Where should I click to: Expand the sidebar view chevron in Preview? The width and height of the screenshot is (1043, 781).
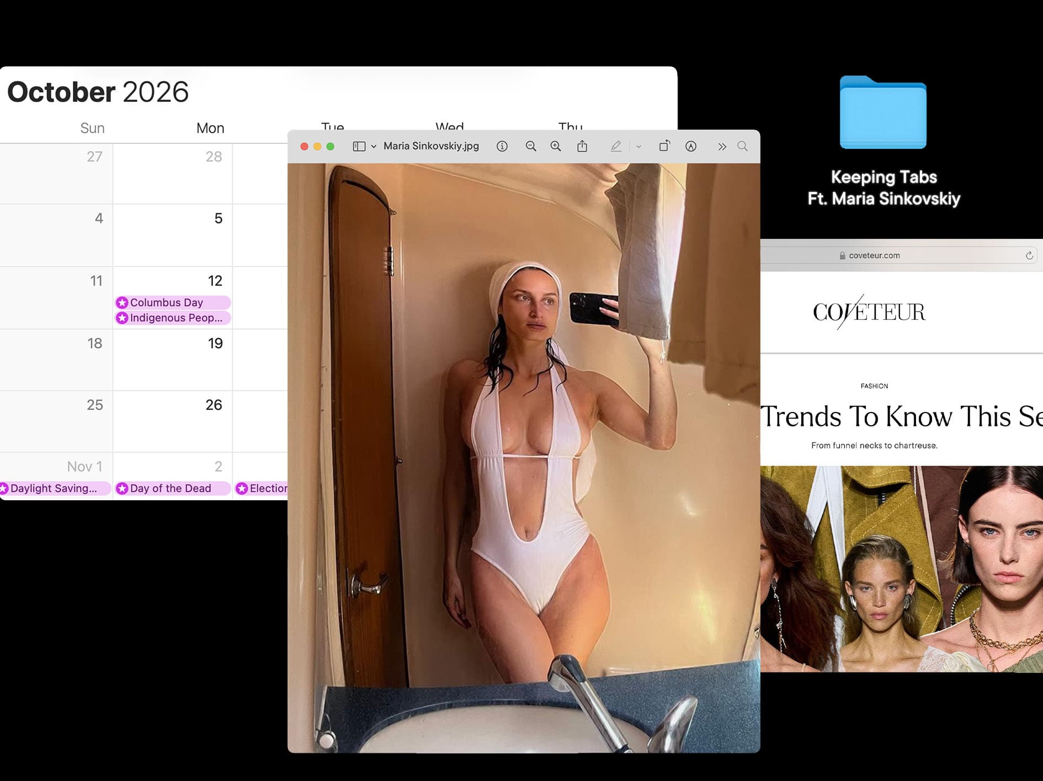tap(374, 147)
